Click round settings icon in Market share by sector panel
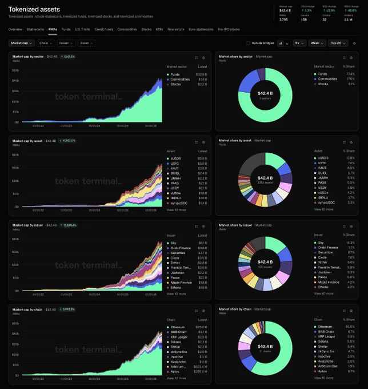Image resolution: width=368 pixels, height=389 pixels. tap(351, 58)
